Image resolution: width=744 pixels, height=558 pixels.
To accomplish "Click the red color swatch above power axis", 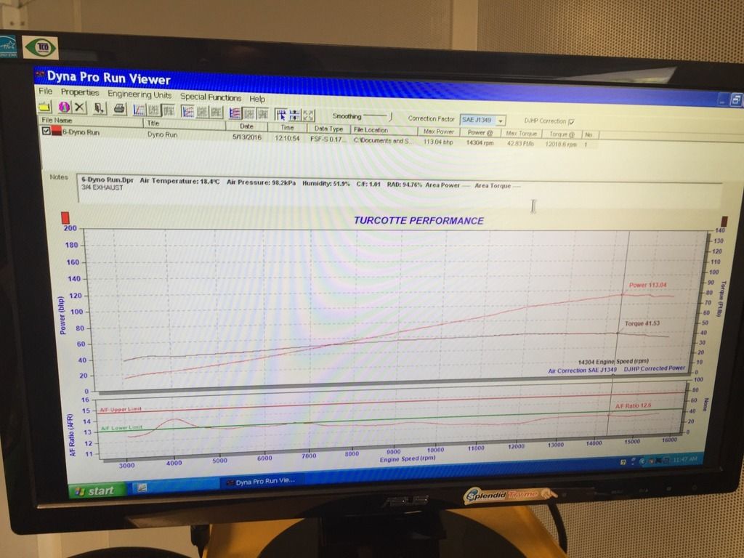I will [x=66, y=217].
